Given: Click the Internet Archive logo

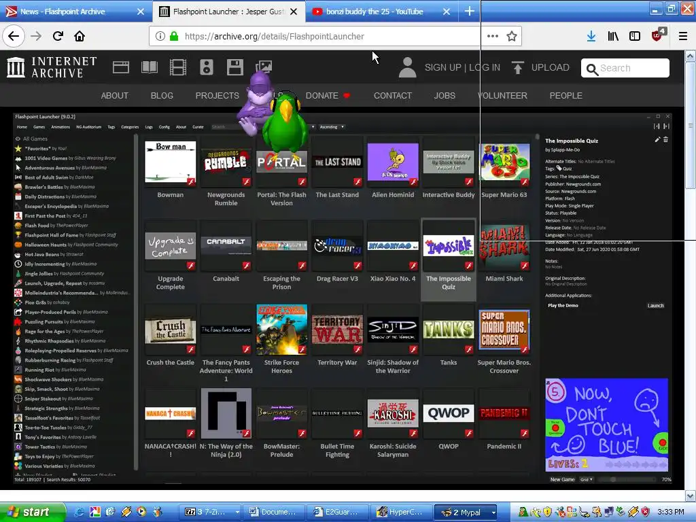Looking at the screenshot, I should click(x=52, y=67).
